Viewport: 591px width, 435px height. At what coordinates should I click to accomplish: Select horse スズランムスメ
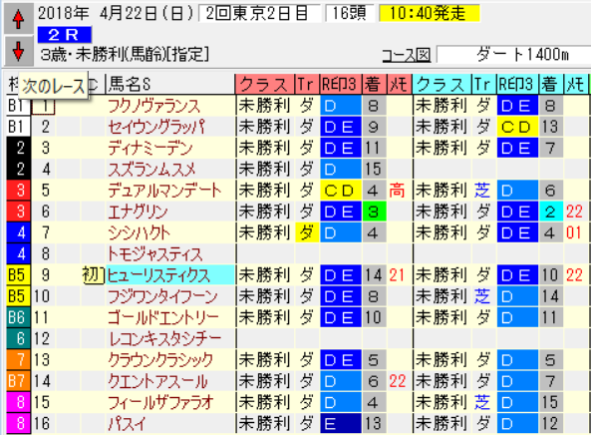151,169
